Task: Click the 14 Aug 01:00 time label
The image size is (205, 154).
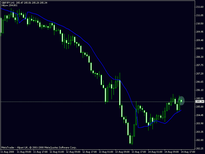Action: click(x=155, y=152)
